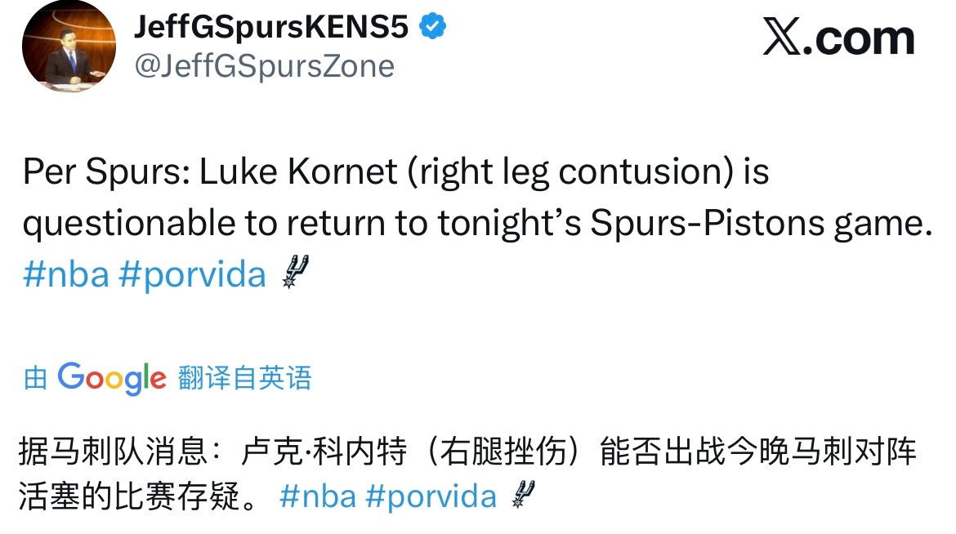956x534 pixels.
Task: Open the JeffGSpursKENS5 profile avatar
Action: 69,47
